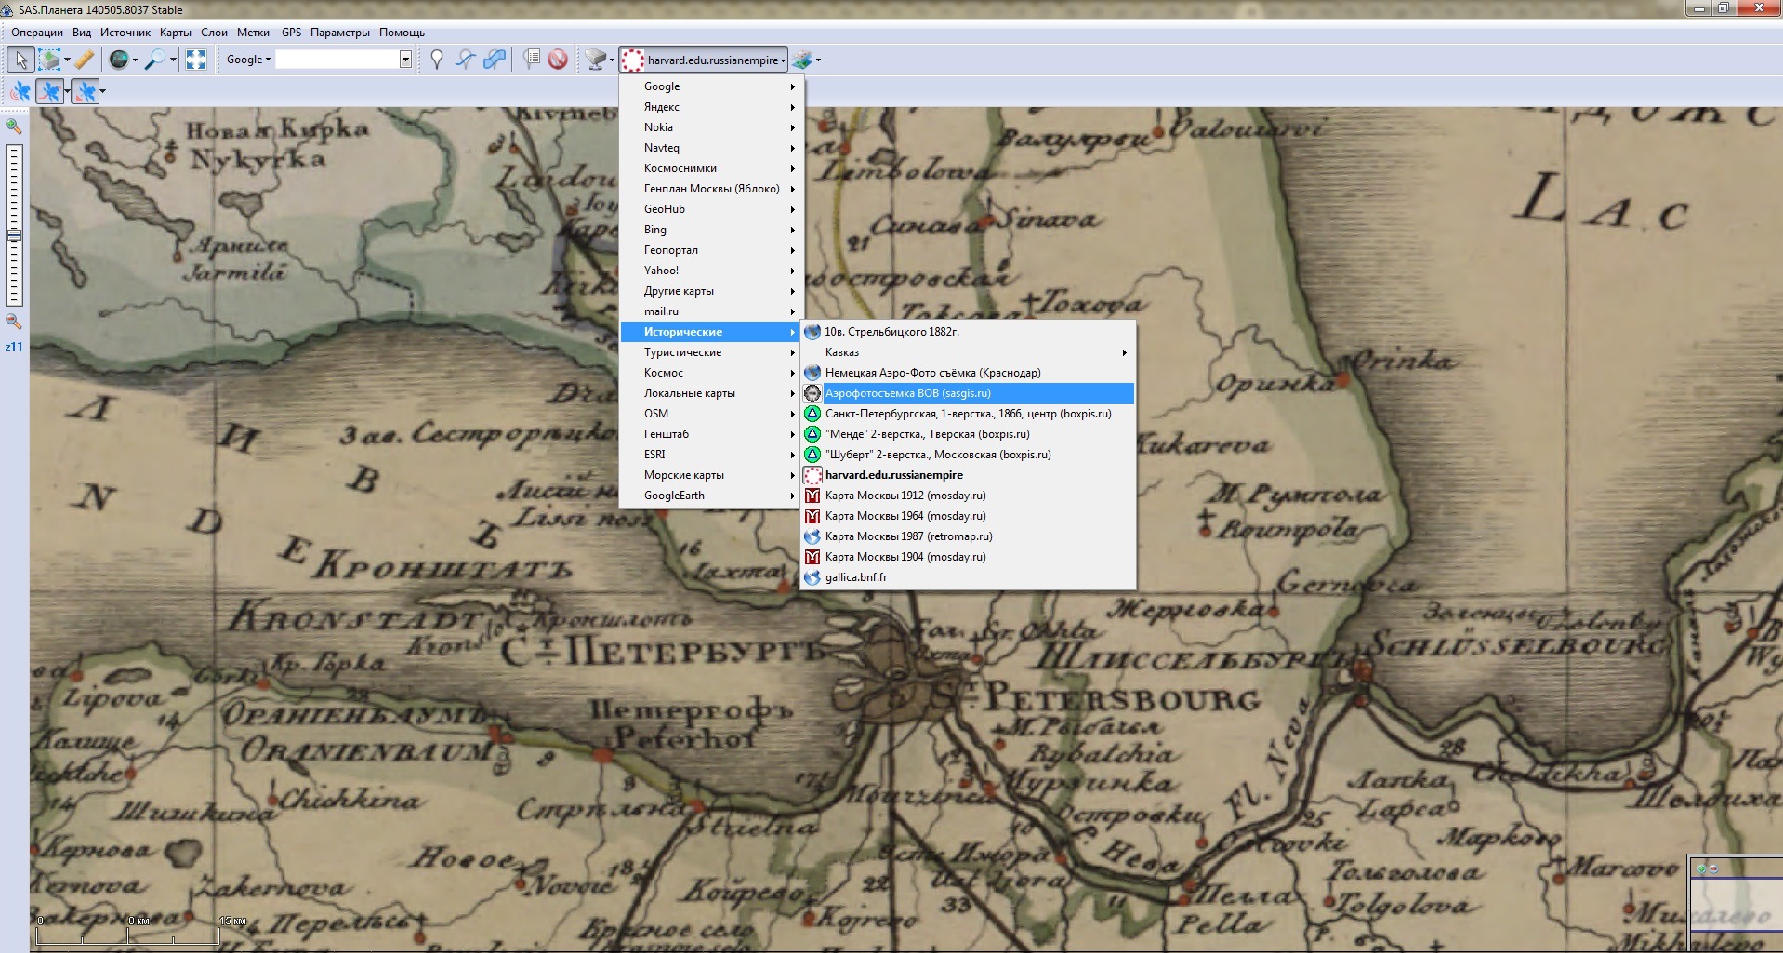Viewport: 1783px width, 953px height.
Task: Expand the OSM submenu
Action: click(711, 414)
